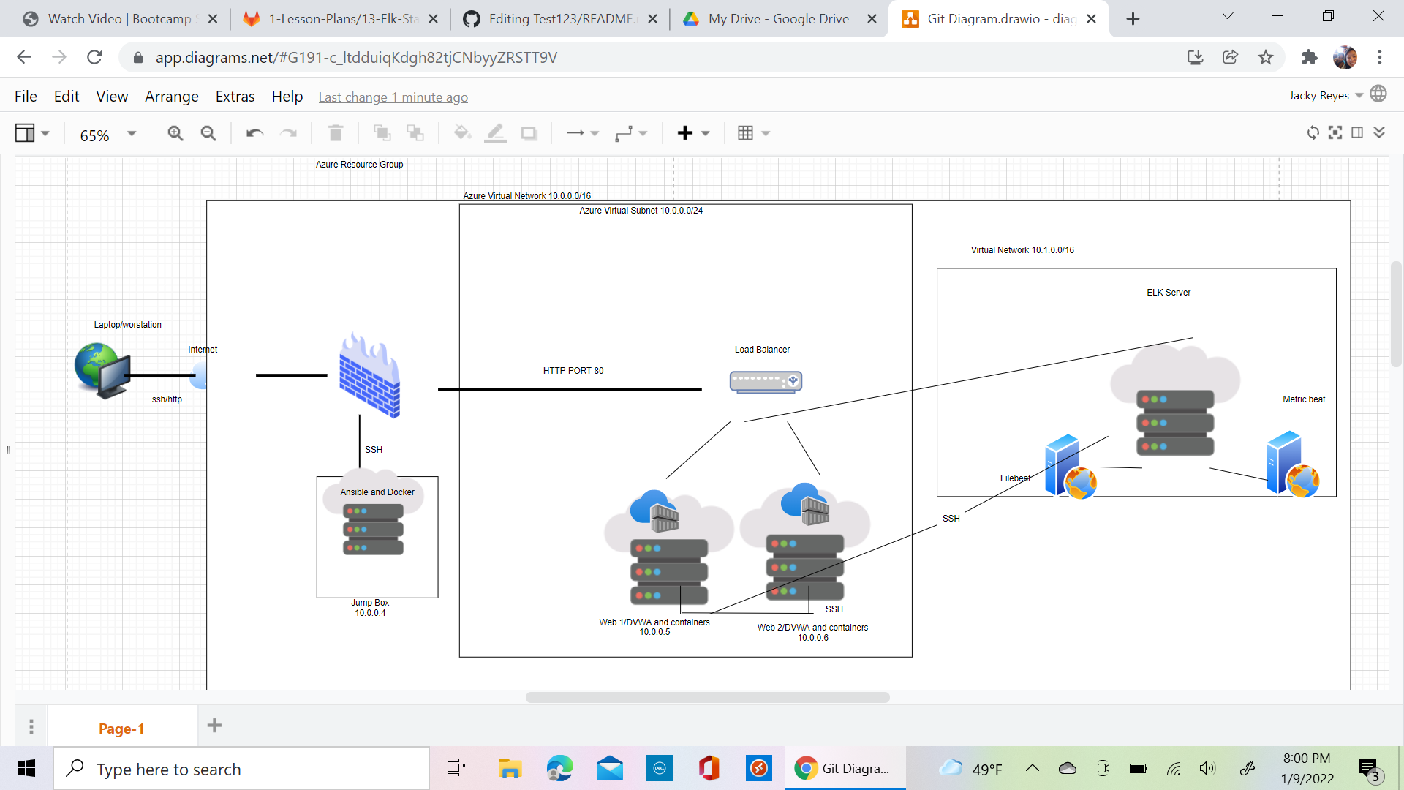Toggle the Shadow option in the toolbar
The width and height of the screenshot is (1404, 790).
[x=529, y=133]
